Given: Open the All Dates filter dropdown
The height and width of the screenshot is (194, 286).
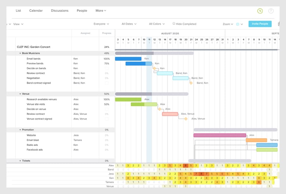Looking at the screenshot, I should (129, 24).
